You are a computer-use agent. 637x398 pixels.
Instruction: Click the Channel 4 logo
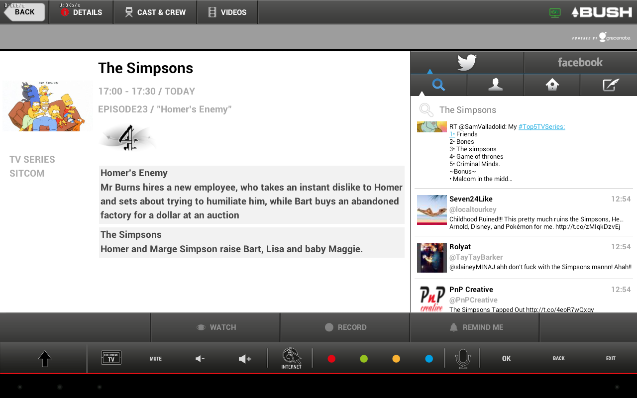[x=127, y=138]
